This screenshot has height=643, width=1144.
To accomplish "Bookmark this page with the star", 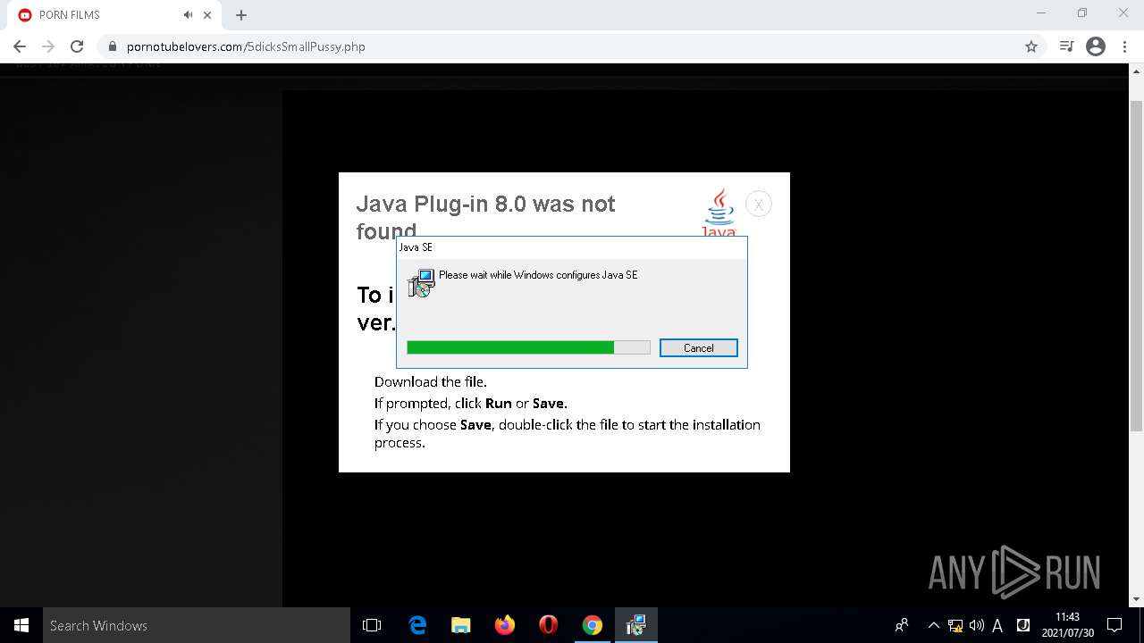I will 1031,46.
